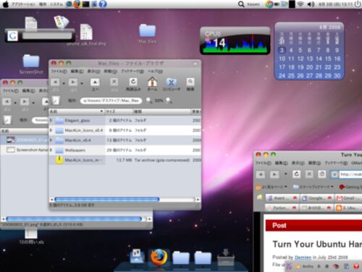This screenshot has height=272, width=362.
Task: Zoom out icon left of 50%
Action: coord(149,101)
